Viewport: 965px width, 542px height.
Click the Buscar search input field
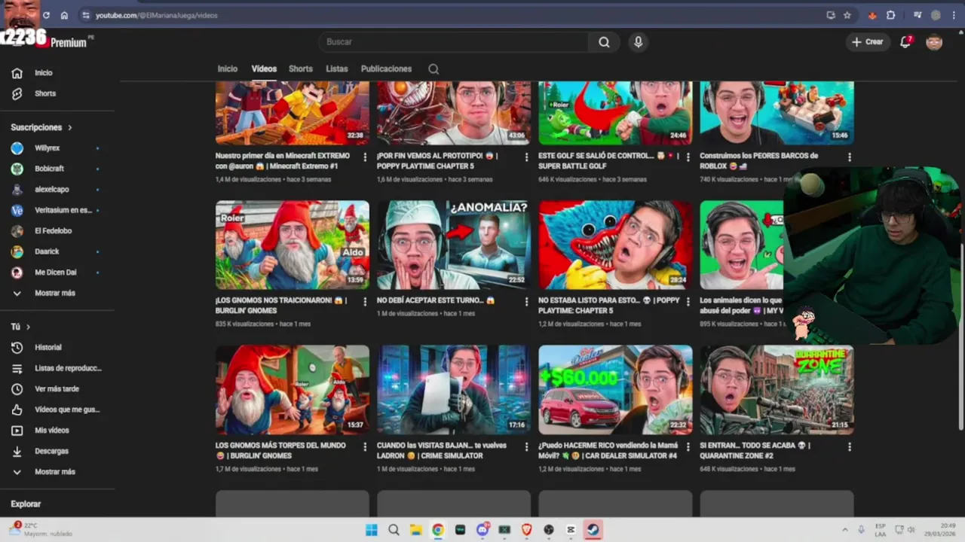click(454, 42)
